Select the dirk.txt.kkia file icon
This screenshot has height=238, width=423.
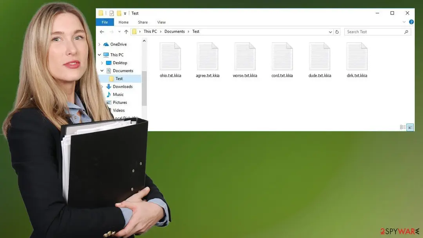coord(357,56)
